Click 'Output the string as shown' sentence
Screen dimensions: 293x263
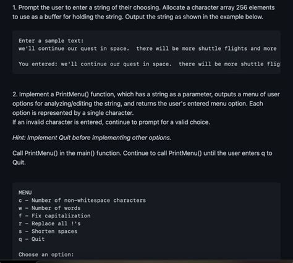pyautogui.click(x=194, y=17)
